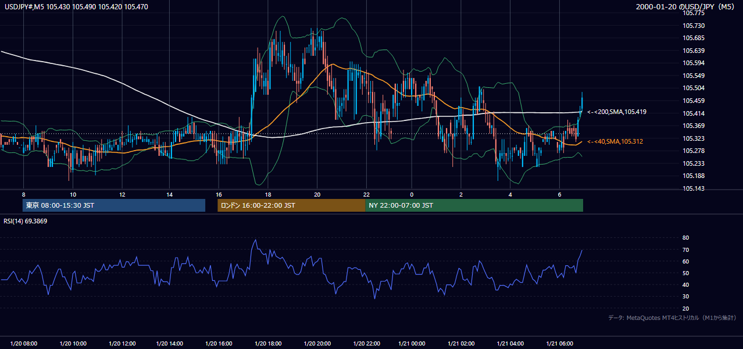This screenshot has height=349, width=743.
Task: Click the bottom time label 1/20 22:00
Action: coord(366,343)
